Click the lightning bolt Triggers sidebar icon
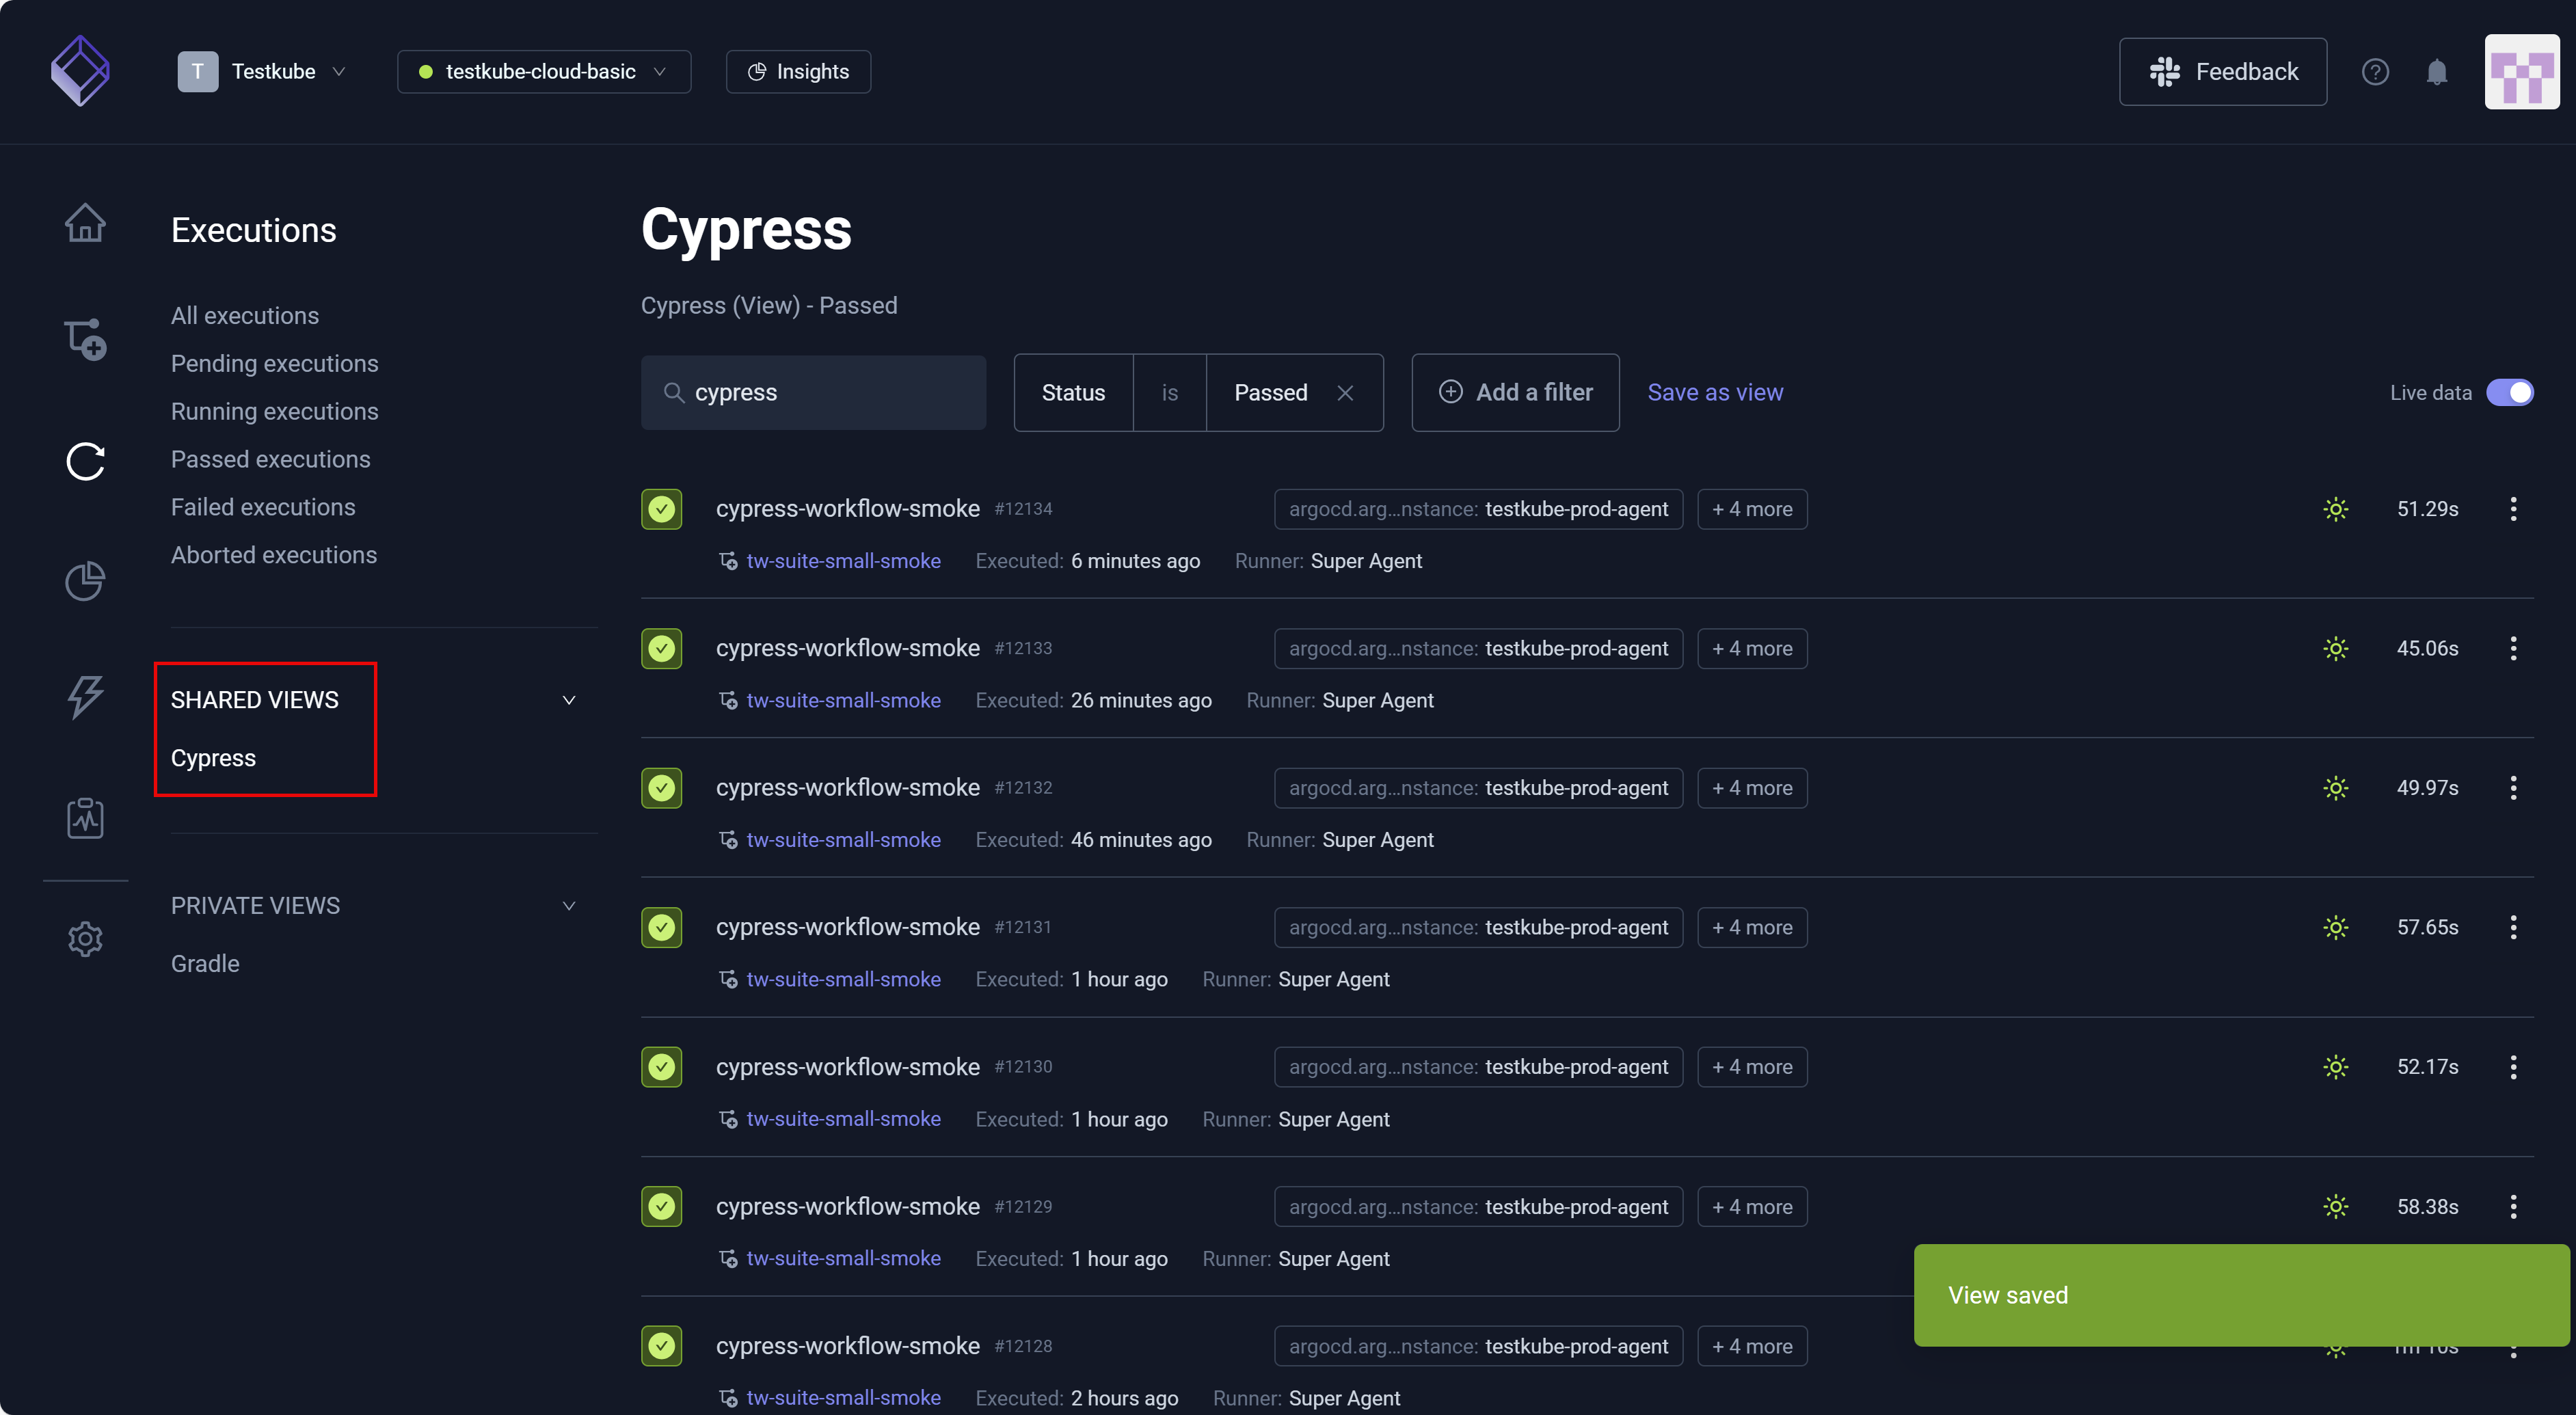This screenshot has height=1415, width=2576. [85, 697]
